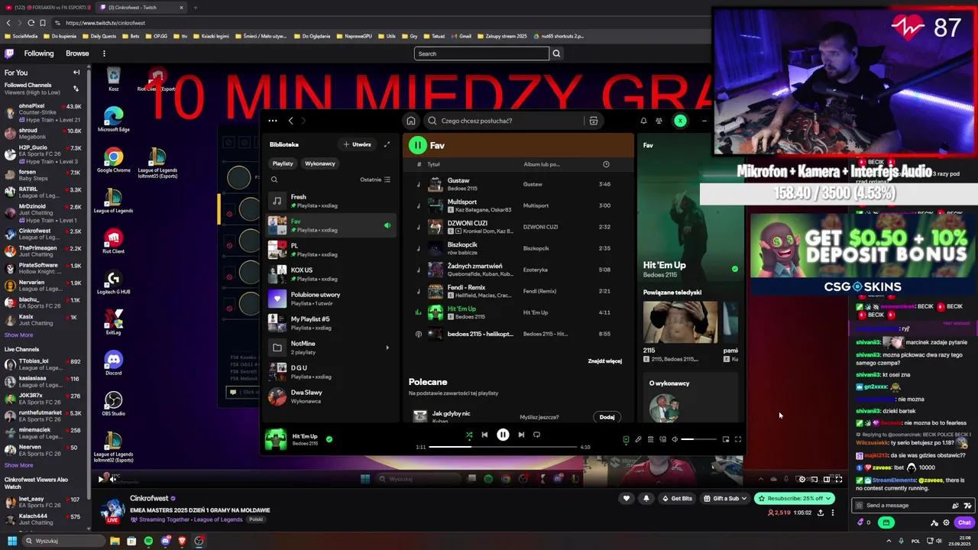Pause playback in the Spotify bottom bar

point(503,435)
